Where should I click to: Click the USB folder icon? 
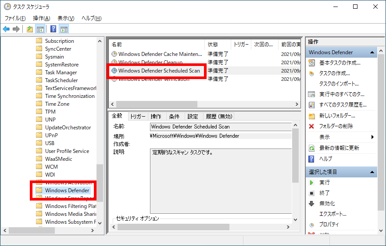point(39,143)
